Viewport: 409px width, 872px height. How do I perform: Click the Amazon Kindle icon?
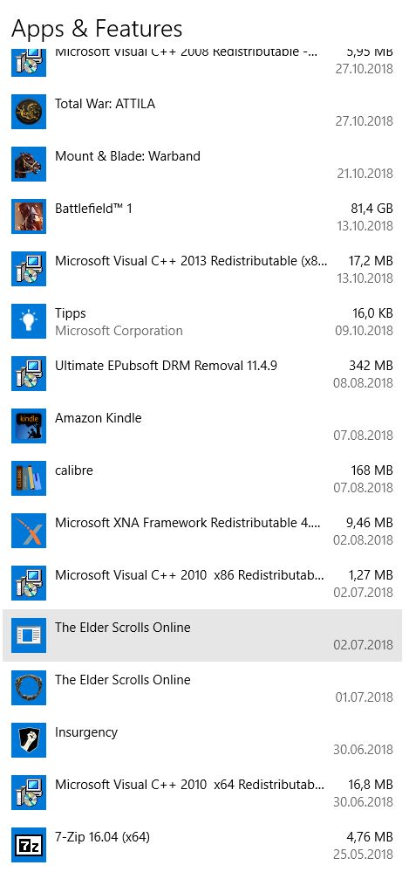[x=28, y=425]
